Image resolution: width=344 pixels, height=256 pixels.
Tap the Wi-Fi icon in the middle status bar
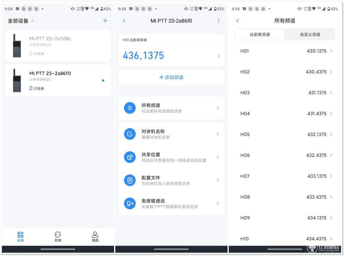pos(200,9)
